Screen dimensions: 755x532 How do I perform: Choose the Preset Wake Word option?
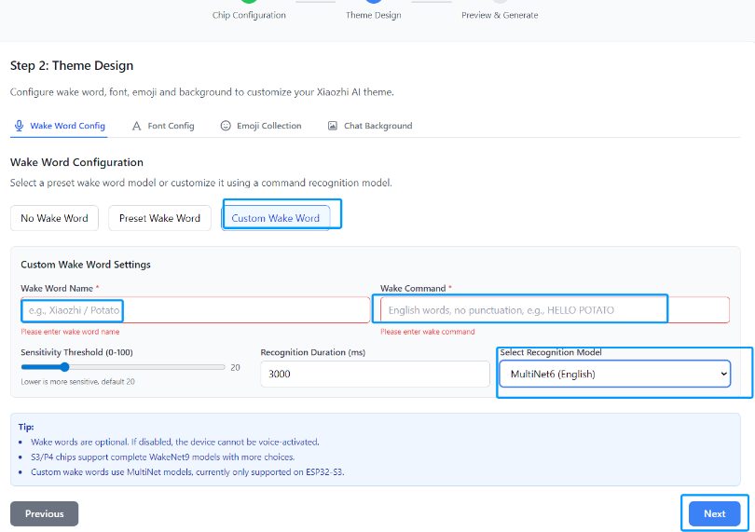coord(159,218)
